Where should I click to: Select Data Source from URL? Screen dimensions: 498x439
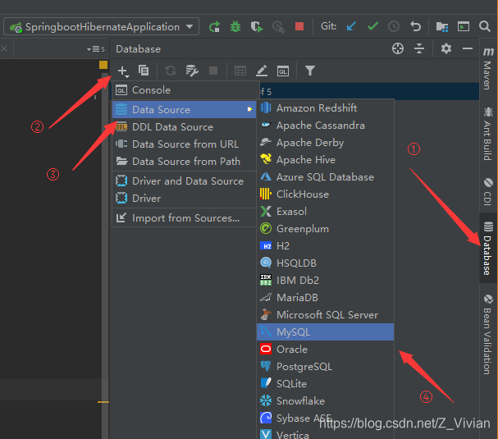pyautogui.click(x=185, y=144)
